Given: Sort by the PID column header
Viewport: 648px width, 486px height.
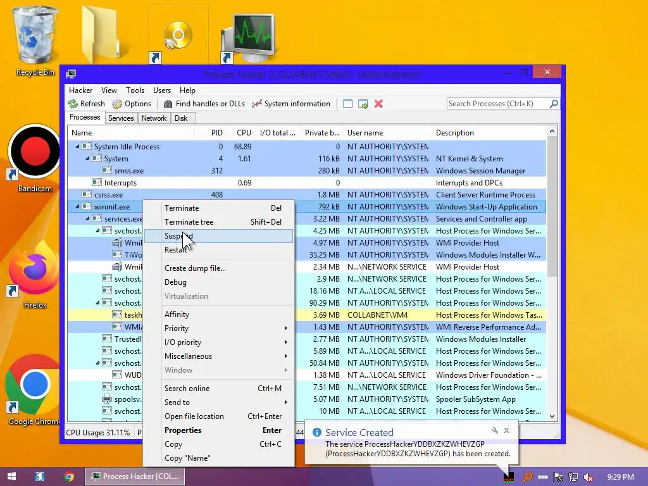Looking at the screenshot, I should click(210, 133).
